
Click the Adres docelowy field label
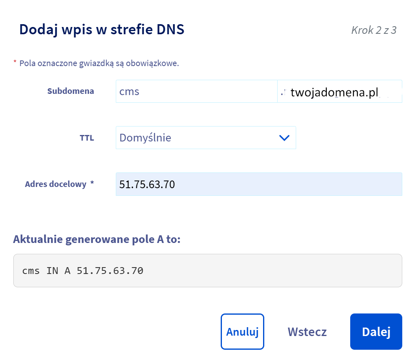tap(56, 184)
